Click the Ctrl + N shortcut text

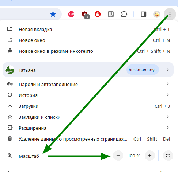(161, 40)
